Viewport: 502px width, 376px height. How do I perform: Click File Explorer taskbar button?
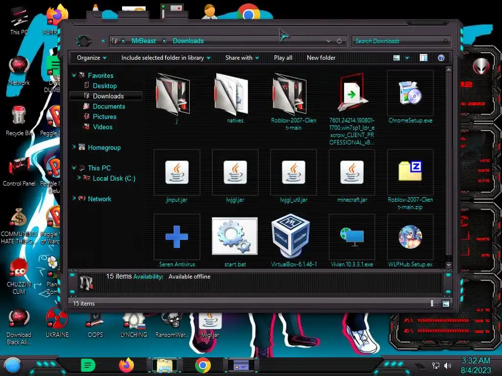click(164, 365)
